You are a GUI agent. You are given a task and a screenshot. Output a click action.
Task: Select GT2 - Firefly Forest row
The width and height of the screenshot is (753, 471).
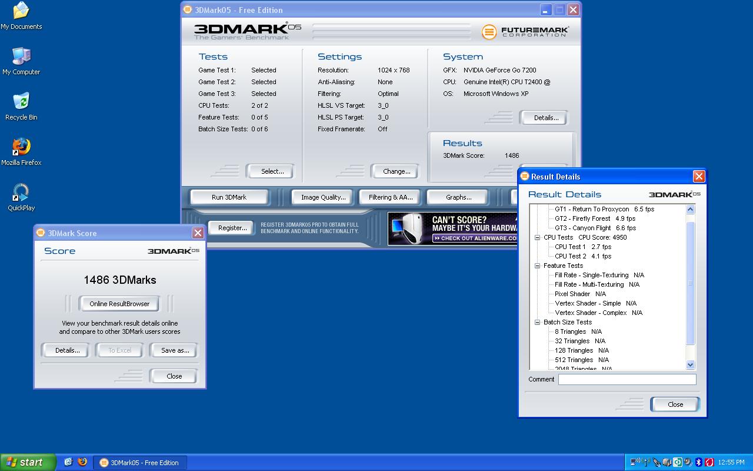click(595, 218)
